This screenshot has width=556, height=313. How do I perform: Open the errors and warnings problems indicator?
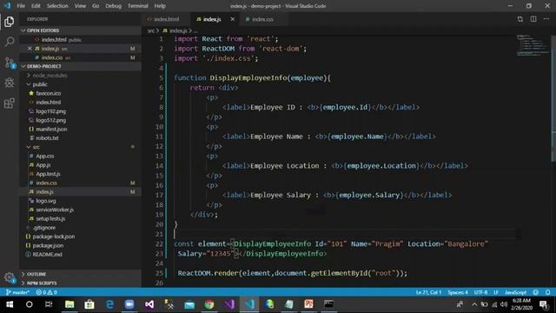(46, 292)
